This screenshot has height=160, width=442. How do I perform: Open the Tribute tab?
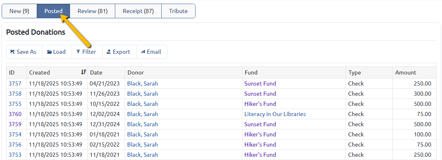coord(178,11)
